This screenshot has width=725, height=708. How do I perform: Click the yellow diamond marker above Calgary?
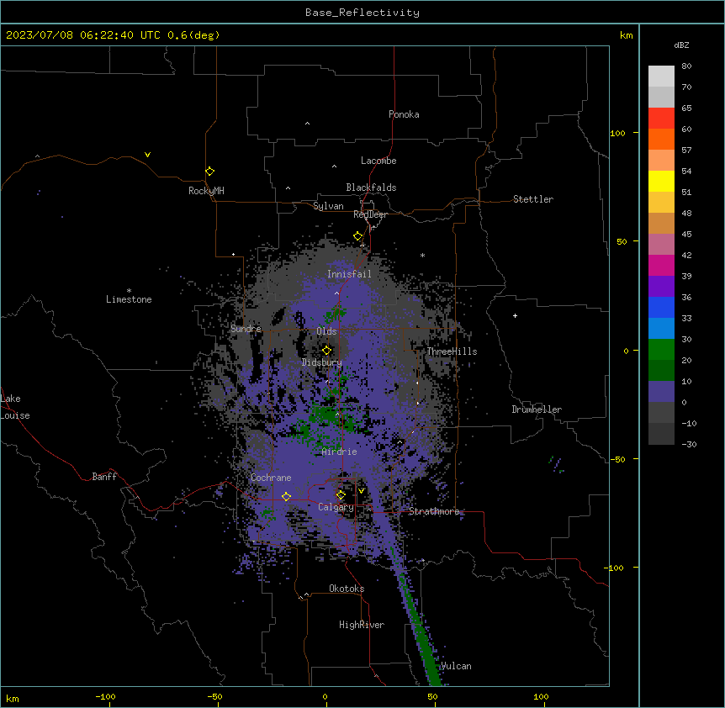(341, 495)
